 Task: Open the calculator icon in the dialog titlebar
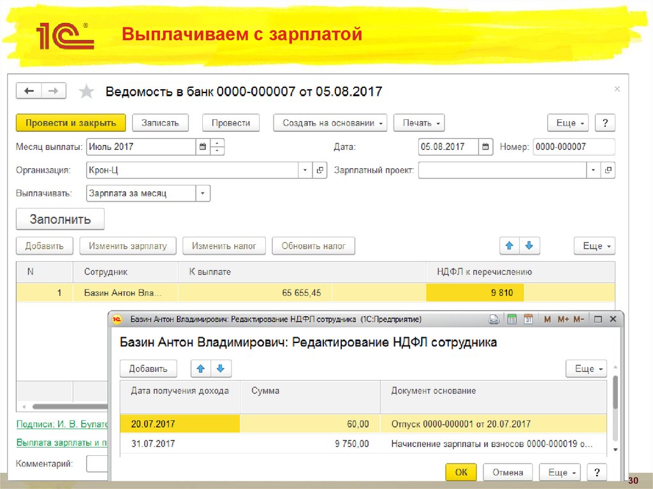[x=511, y=319]
